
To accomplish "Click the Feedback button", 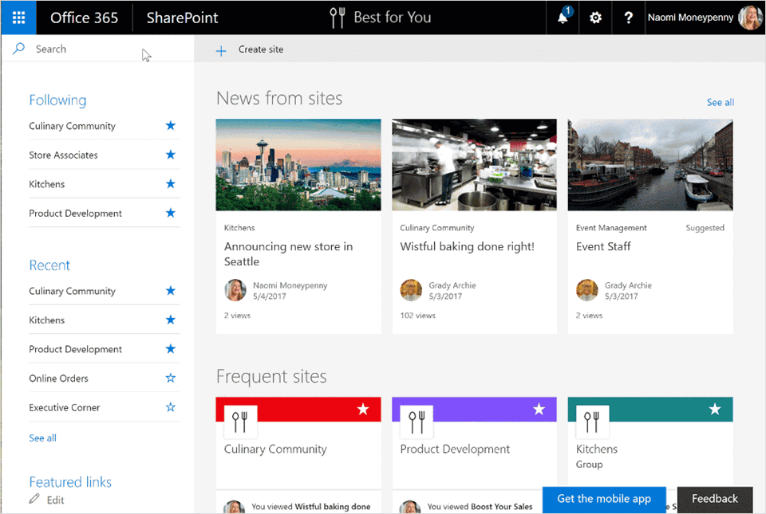I will tap(714, 499).
